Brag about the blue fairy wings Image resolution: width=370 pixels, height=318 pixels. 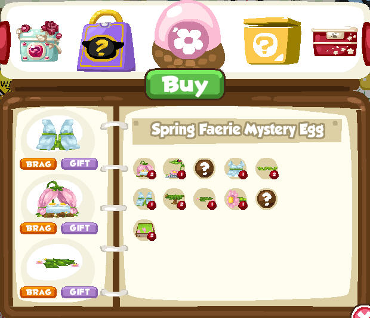click(38, 164)
